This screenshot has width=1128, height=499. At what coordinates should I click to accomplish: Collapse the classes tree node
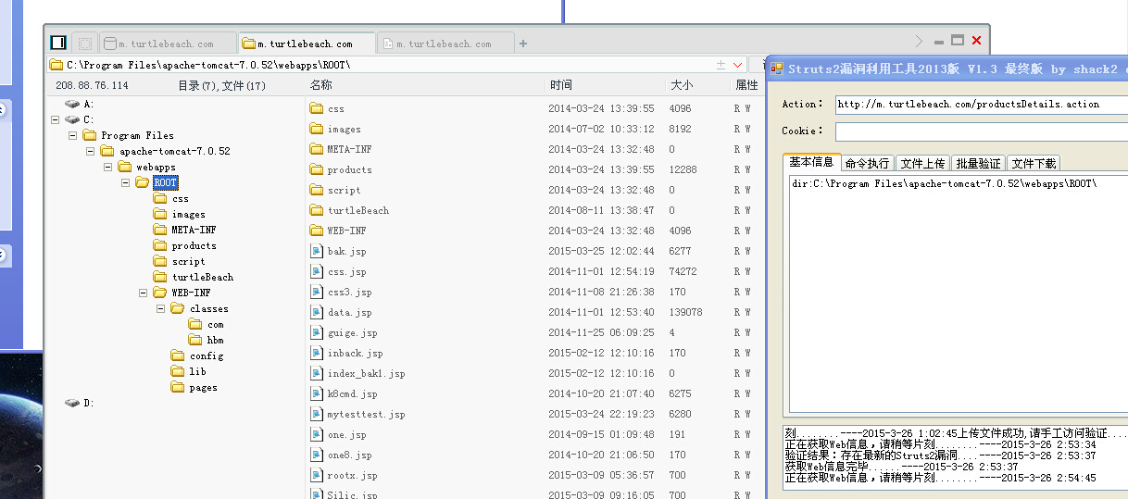coord(161,308)
